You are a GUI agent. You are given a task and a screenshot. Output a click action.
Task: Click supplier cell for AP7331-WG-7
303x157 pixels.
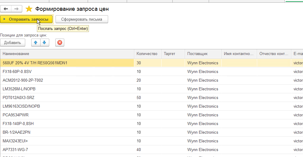(x=203, y=150)
